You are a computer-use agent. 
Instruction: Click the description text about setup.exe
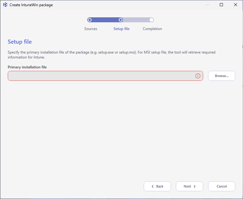111,55
